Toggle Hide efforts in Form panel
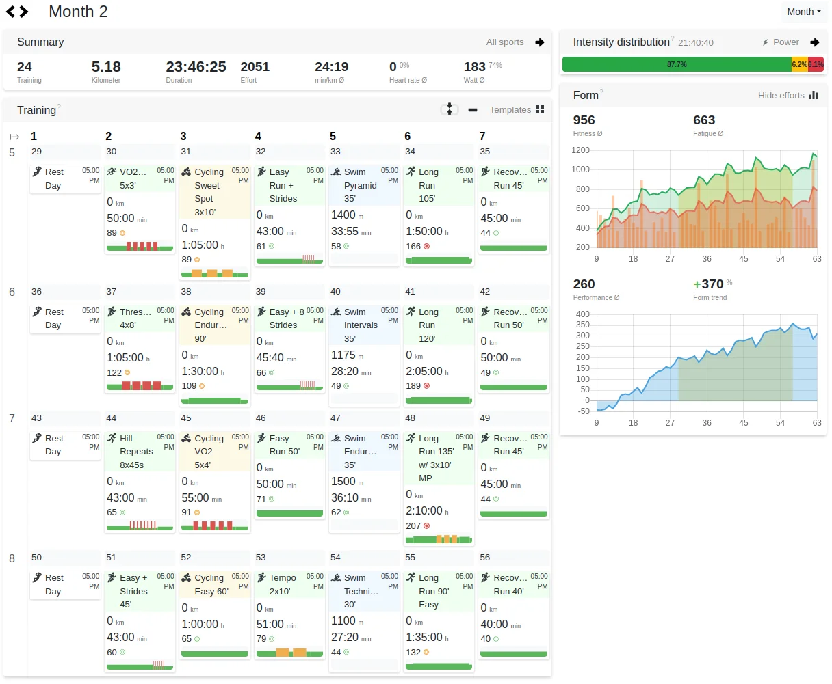 coord(788,96)
